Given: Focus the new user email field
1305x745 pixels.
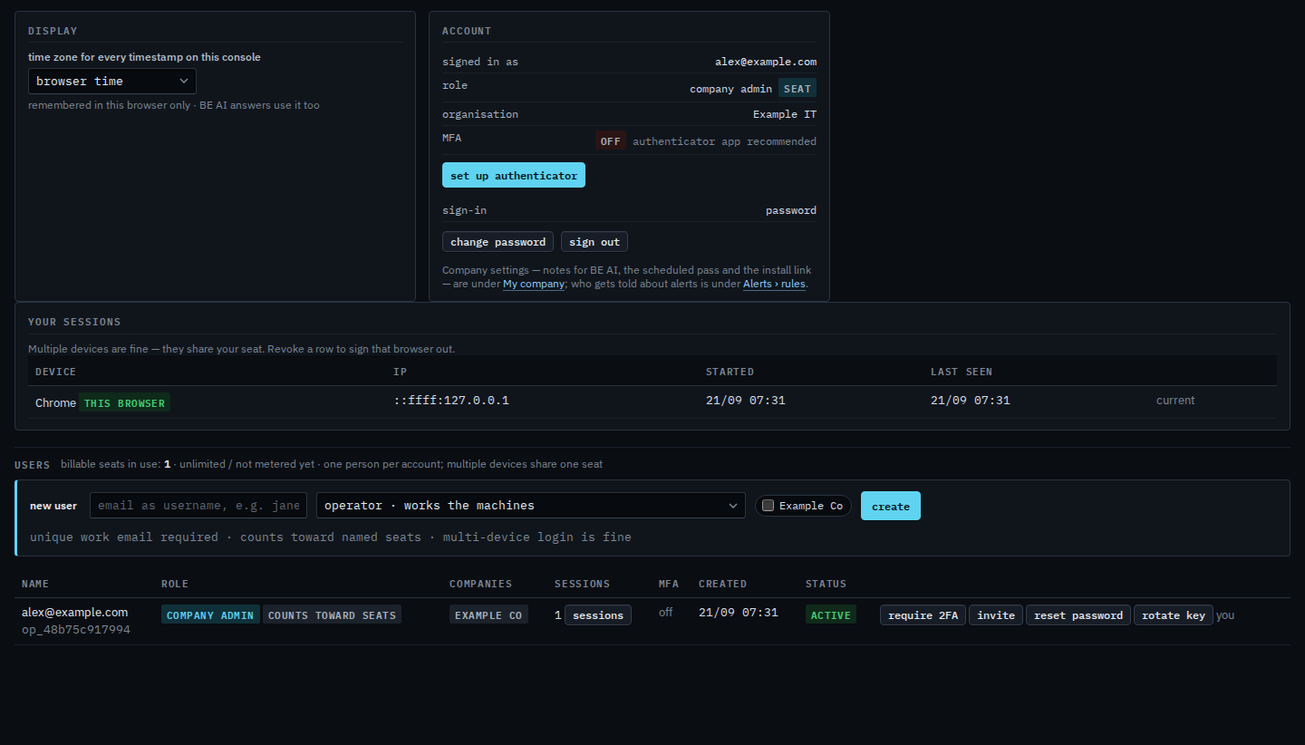Looking at the screenshot, I should tap(198, 506).
